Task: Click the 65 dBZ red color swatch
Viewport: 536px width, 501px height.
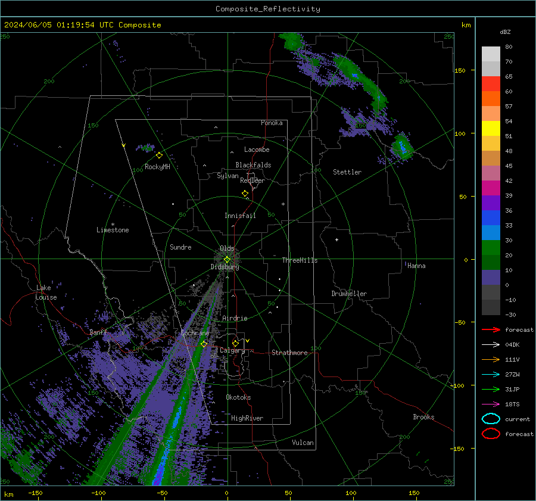Action: [x=491, y=83]
